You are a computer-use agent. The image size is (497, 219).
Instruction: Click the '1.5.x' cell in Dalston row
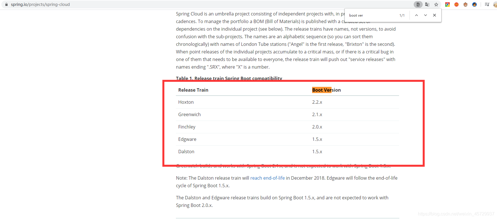point(317,152)
